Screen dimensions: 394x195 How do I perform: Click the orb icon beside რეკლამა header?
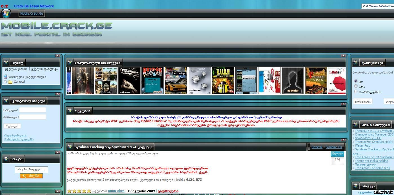[x=70, y=111]
